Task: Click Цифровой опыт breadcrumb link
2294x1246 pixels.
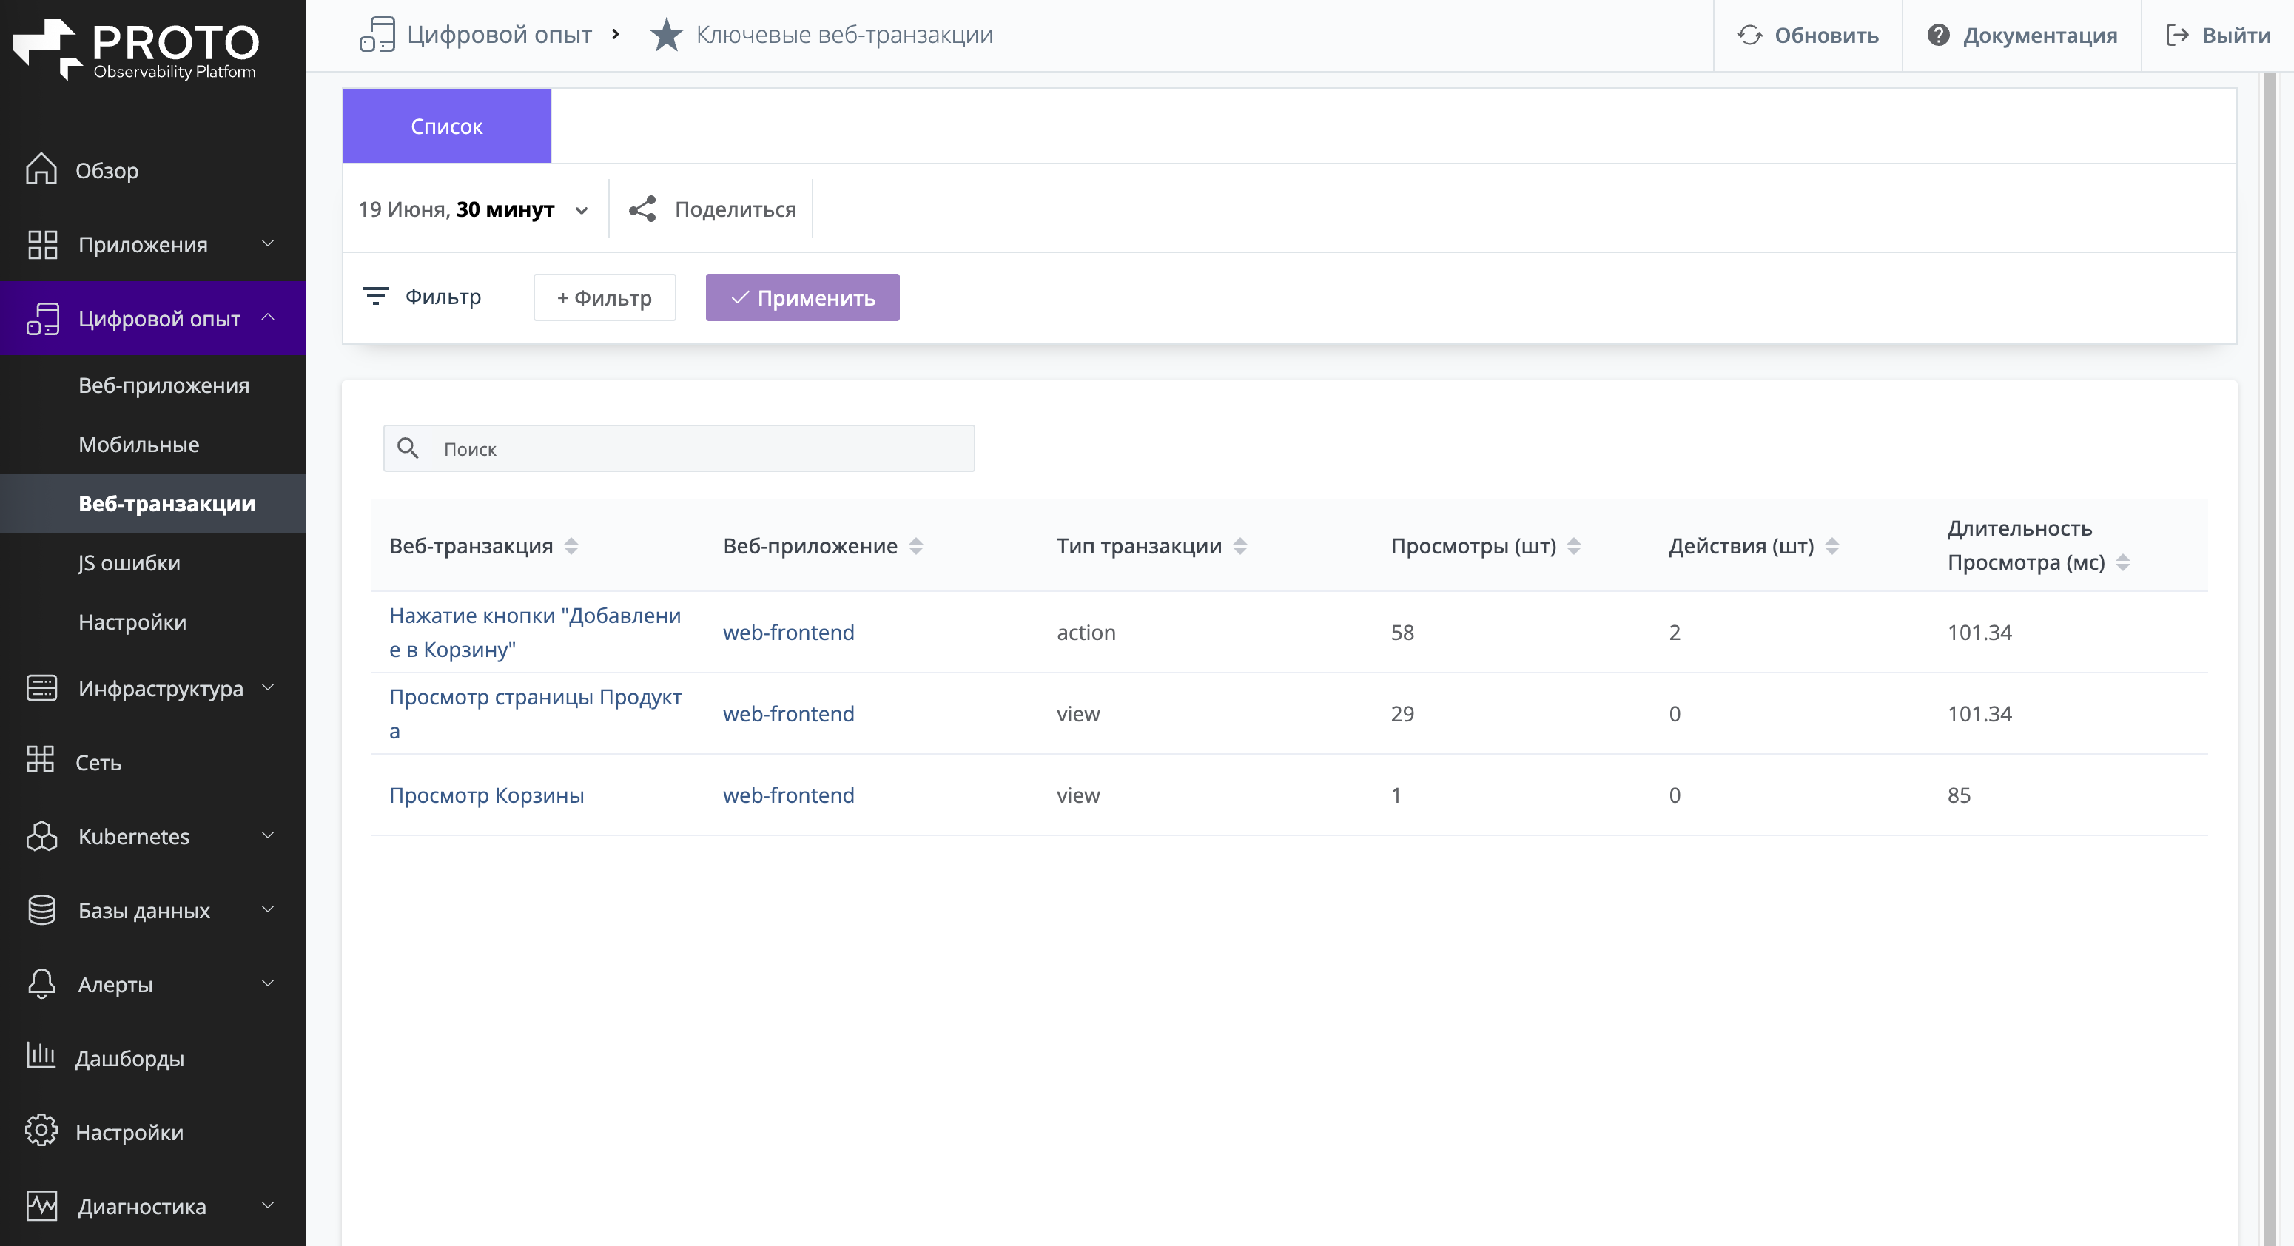Action: pyautogui.click(x=499, y=35)
